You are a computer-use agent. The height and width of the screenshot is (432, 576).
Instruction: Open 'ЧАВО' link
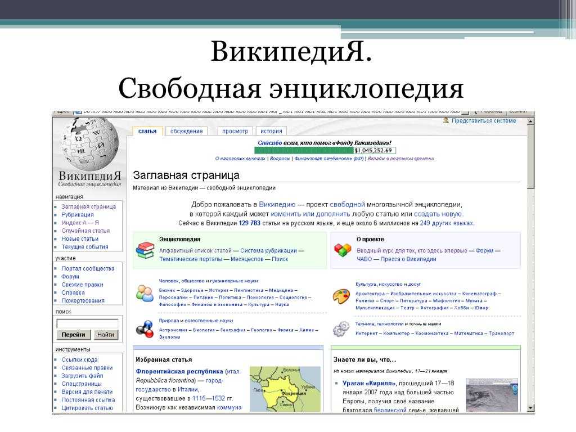[x=364, y=259]
